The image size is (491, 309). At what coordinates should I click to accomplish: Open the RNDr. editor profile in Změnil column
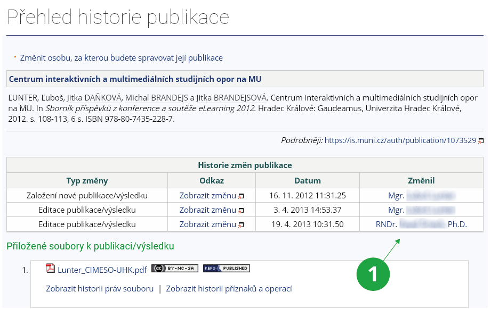[x=421, y=224]
